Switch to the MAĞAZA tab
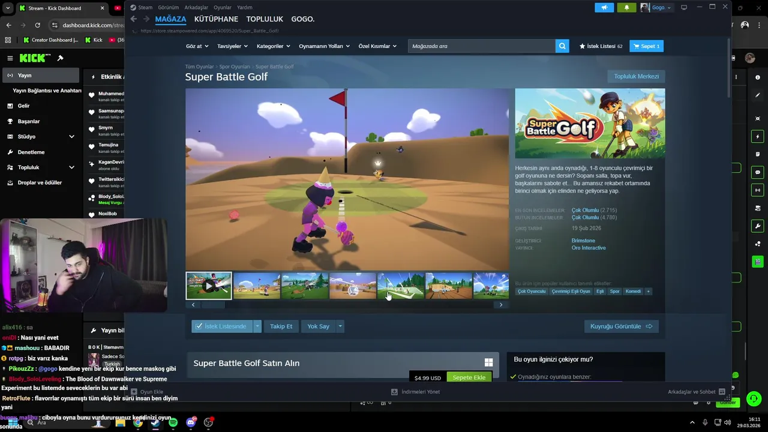 (170, 19)
